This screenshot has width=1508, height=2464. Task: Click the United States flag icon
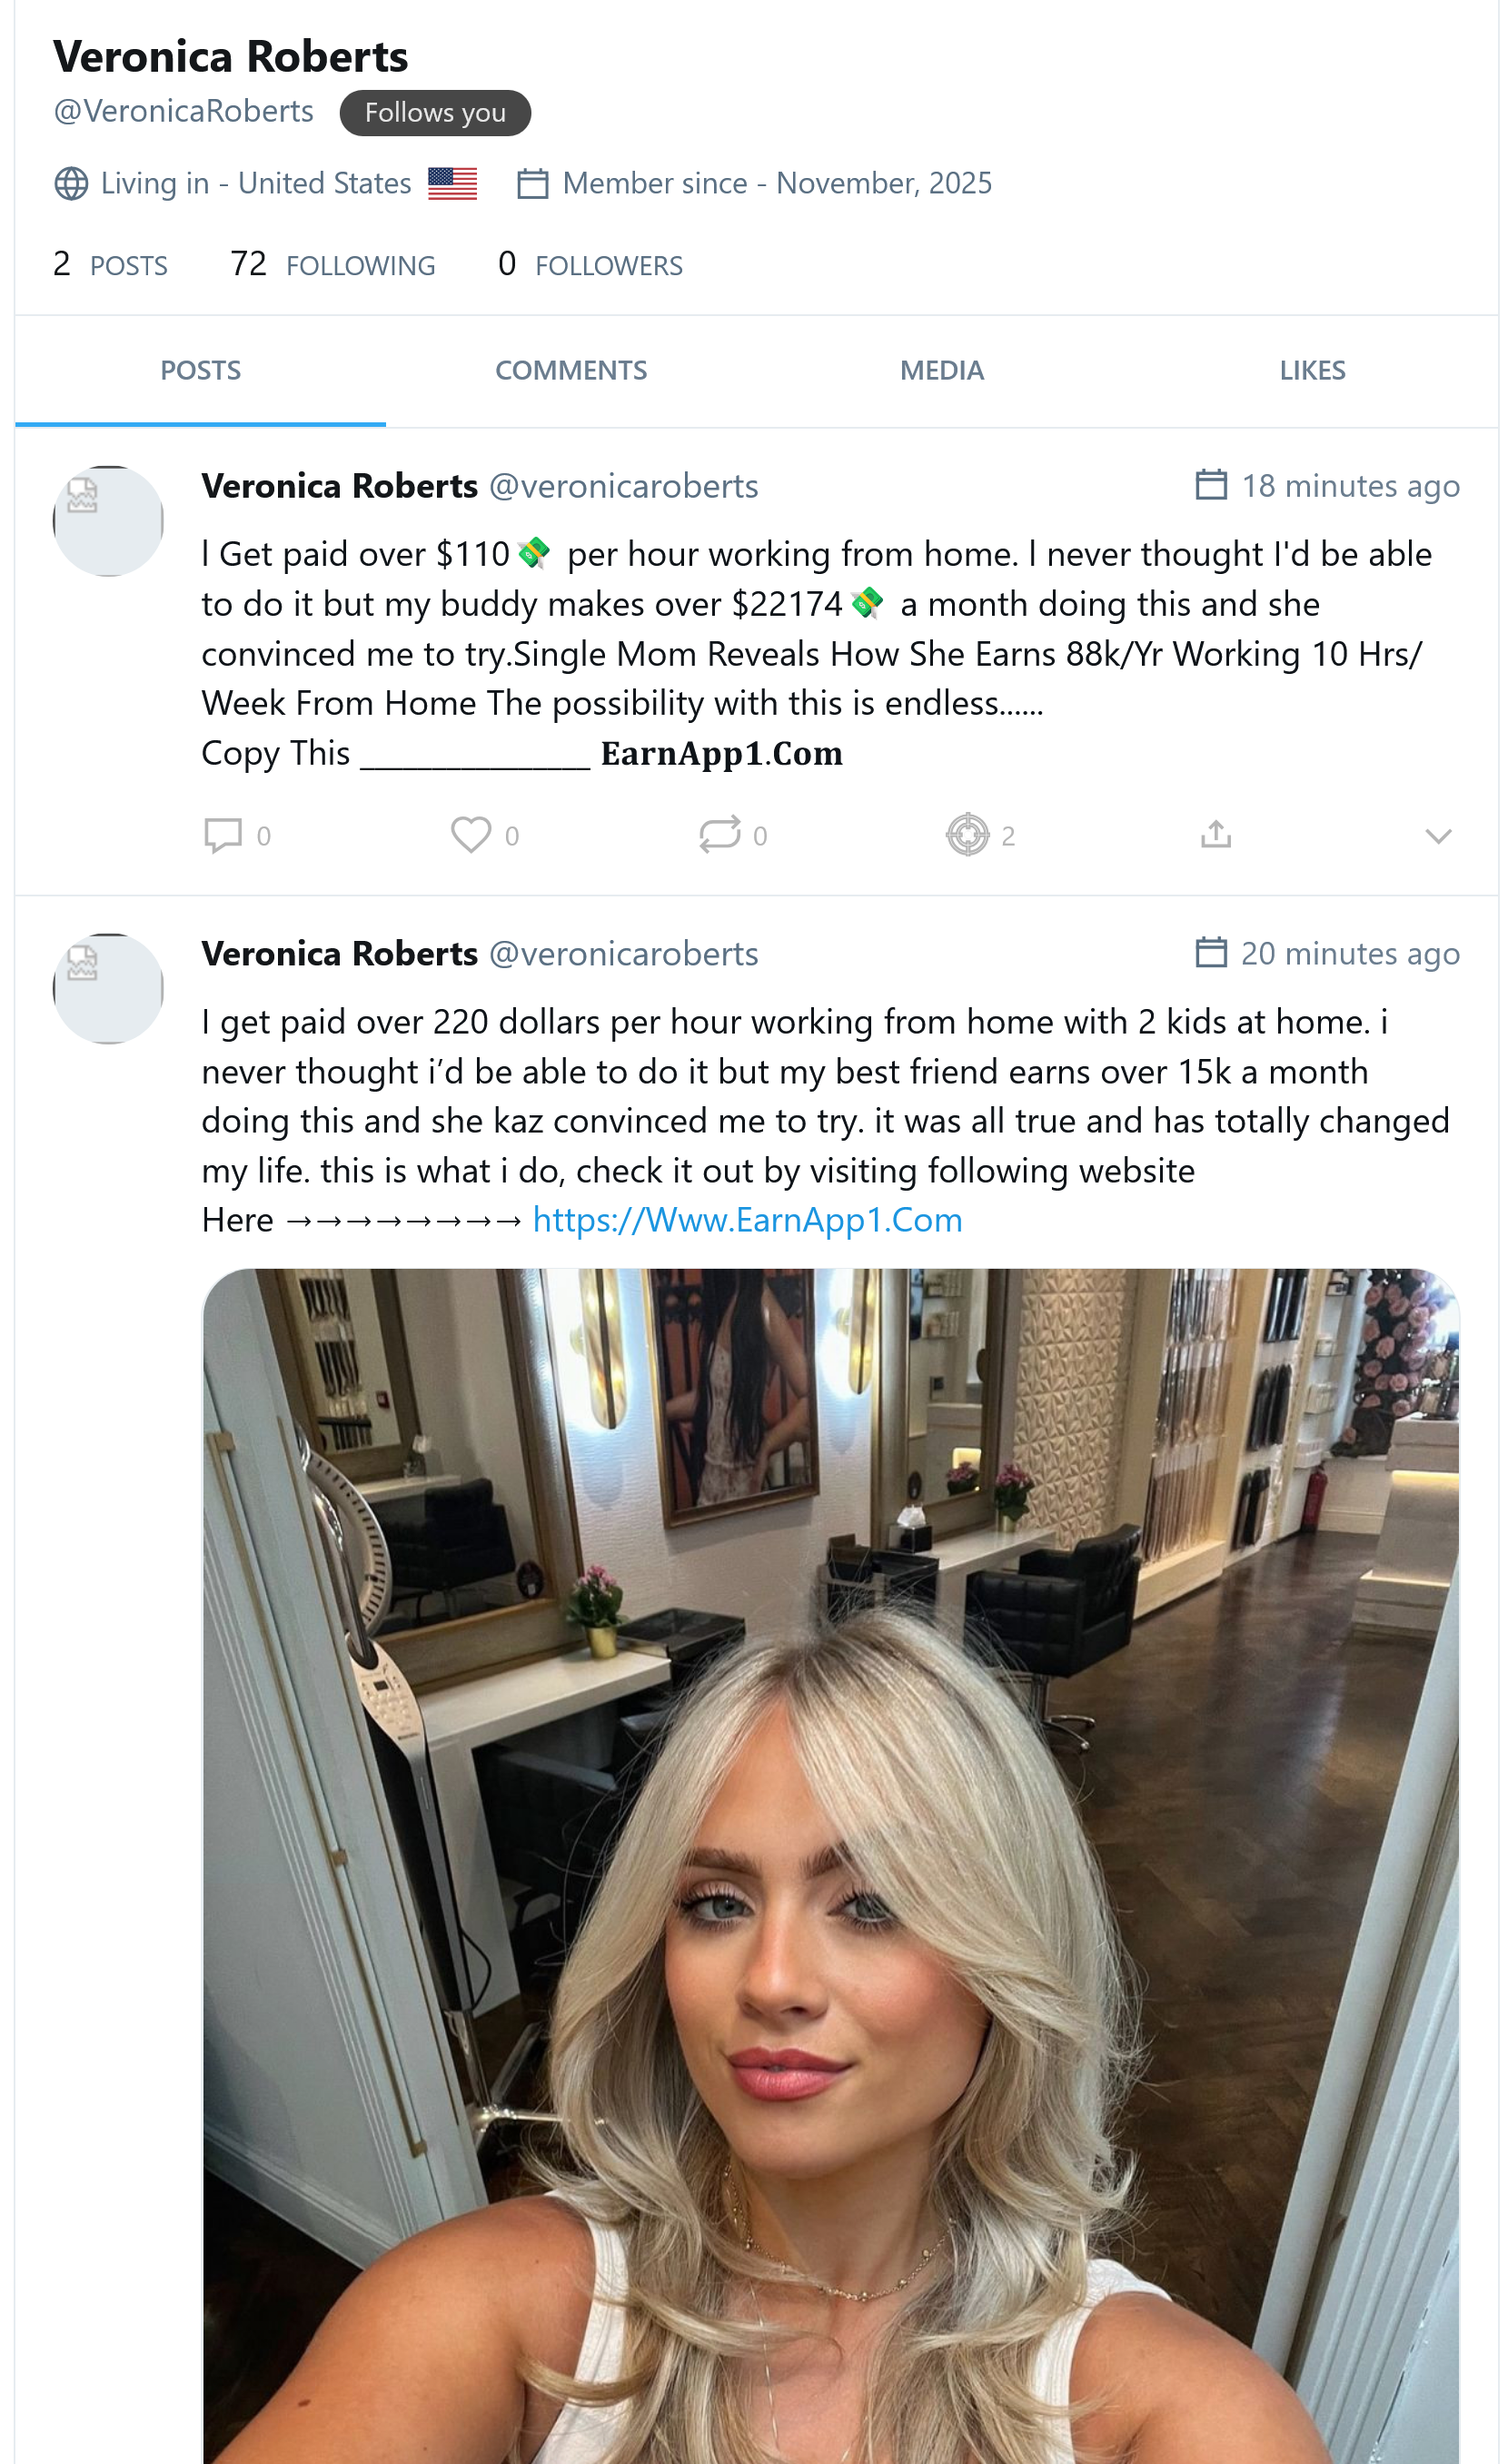tap(452, 184)
